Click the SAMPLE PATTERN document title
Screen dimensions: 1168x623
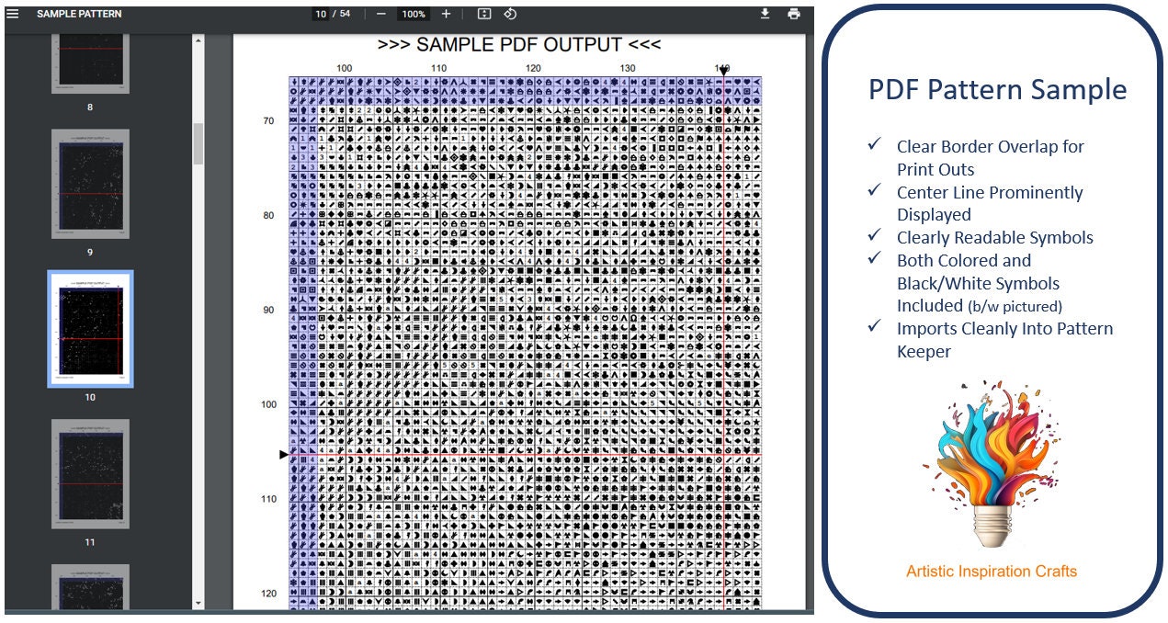[79, 14]
